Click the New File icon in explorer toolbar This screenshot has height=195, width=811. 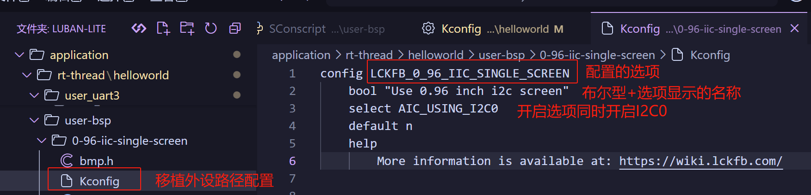163,29
